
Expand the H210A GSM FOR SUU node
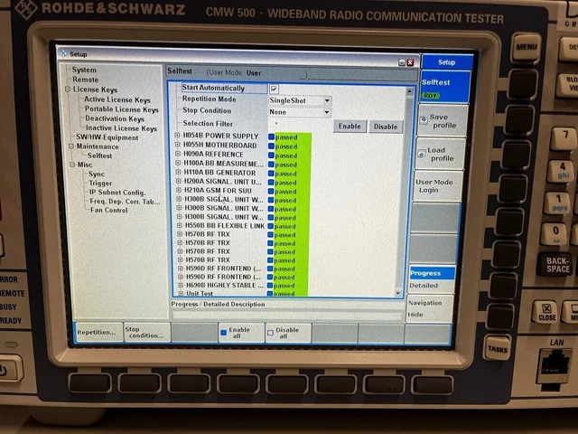[179, 190]
